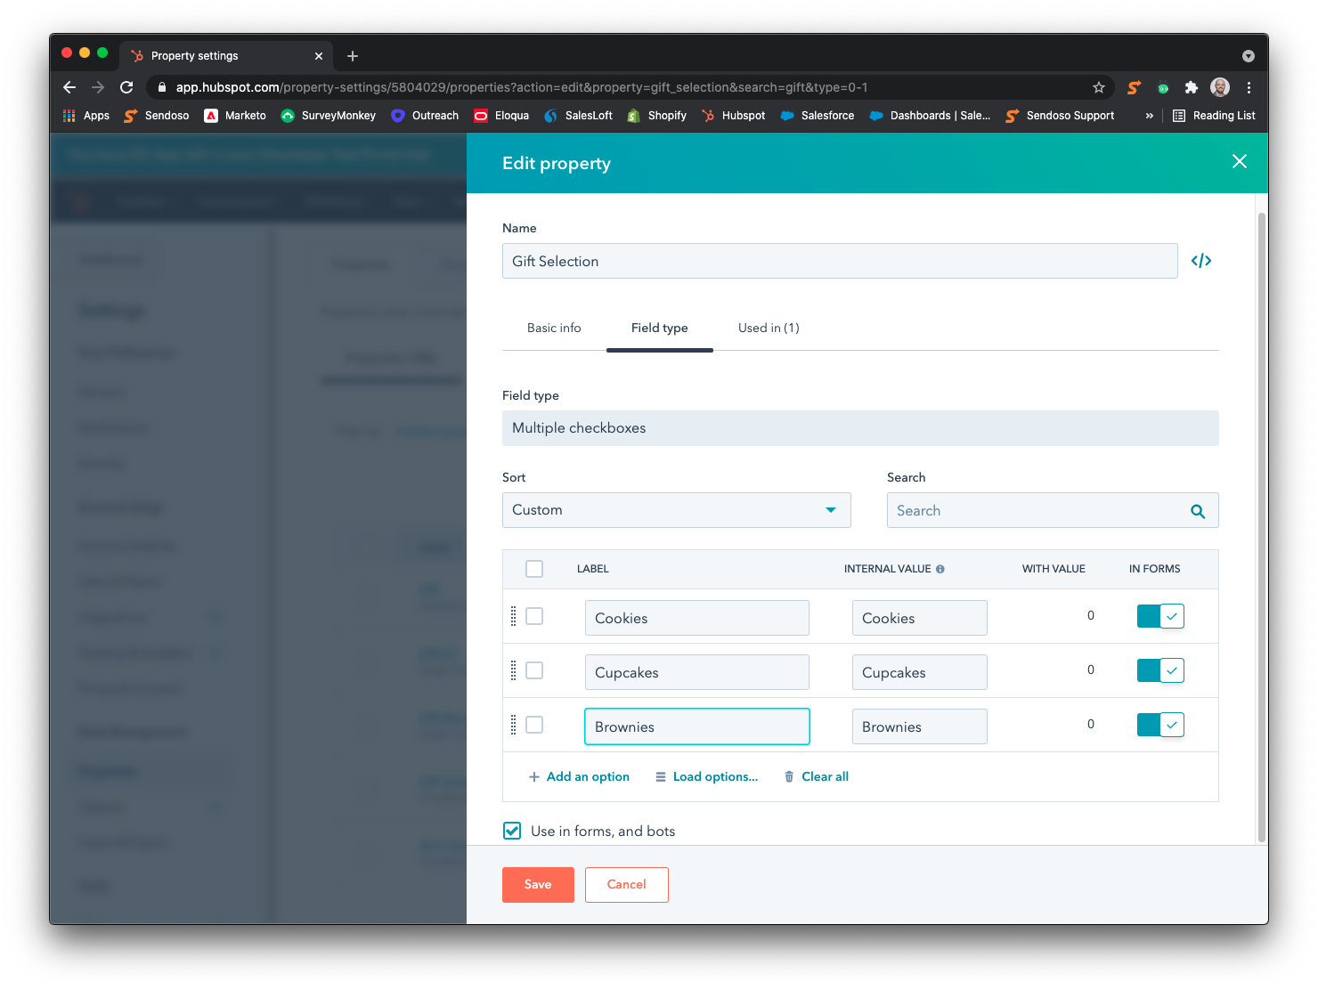Viewport: 1318px width, 990px height.
Task: Open the Chrome extensions puzzle icon
Action: pyautogui.click(x=1192, y=87)
